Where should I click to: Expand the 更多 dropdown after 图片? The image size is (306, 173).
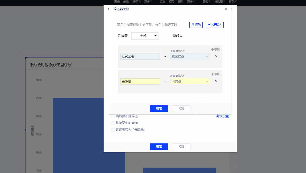pyautogui.click(x=191, y=2)
